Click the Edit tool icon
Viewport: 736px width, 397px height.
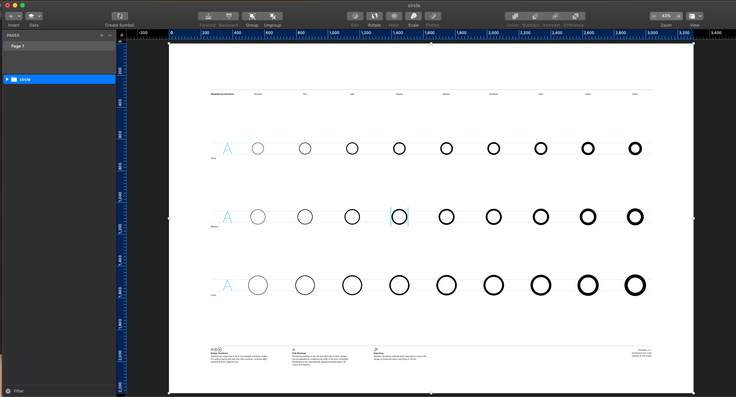(x=355, y=16)
